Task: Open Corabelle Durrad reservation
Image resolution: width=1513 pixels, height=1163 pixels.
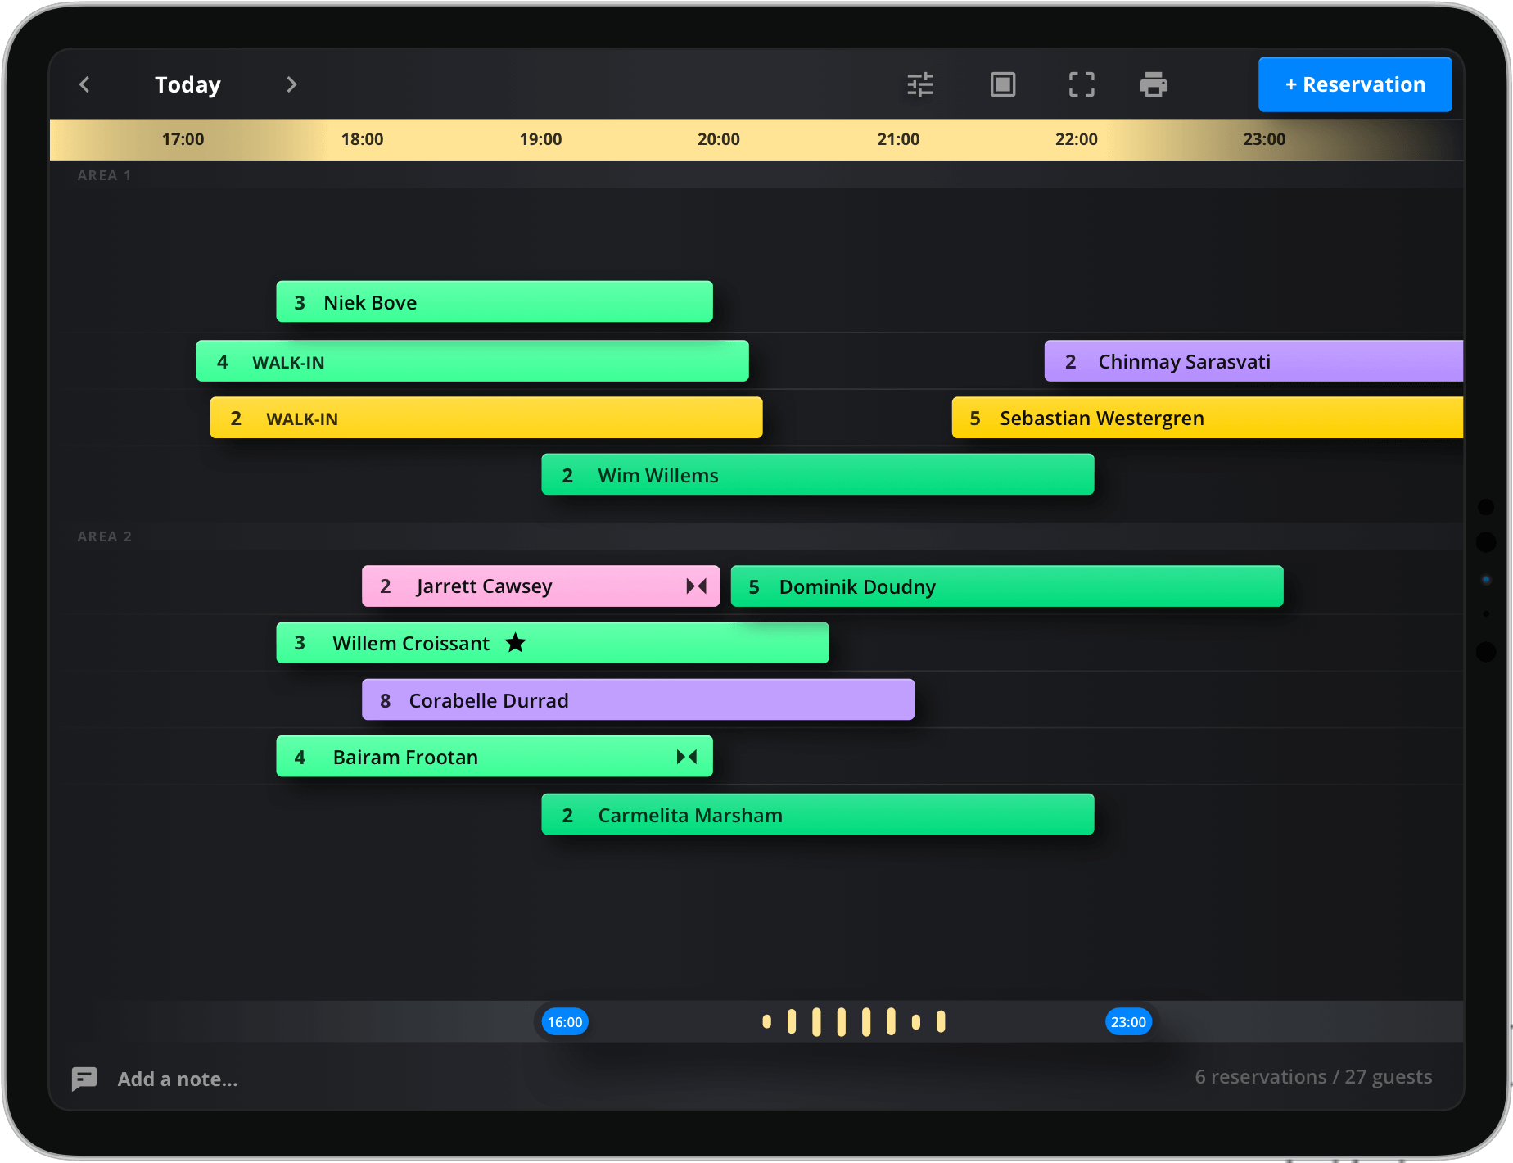Action: coord(639,699)
